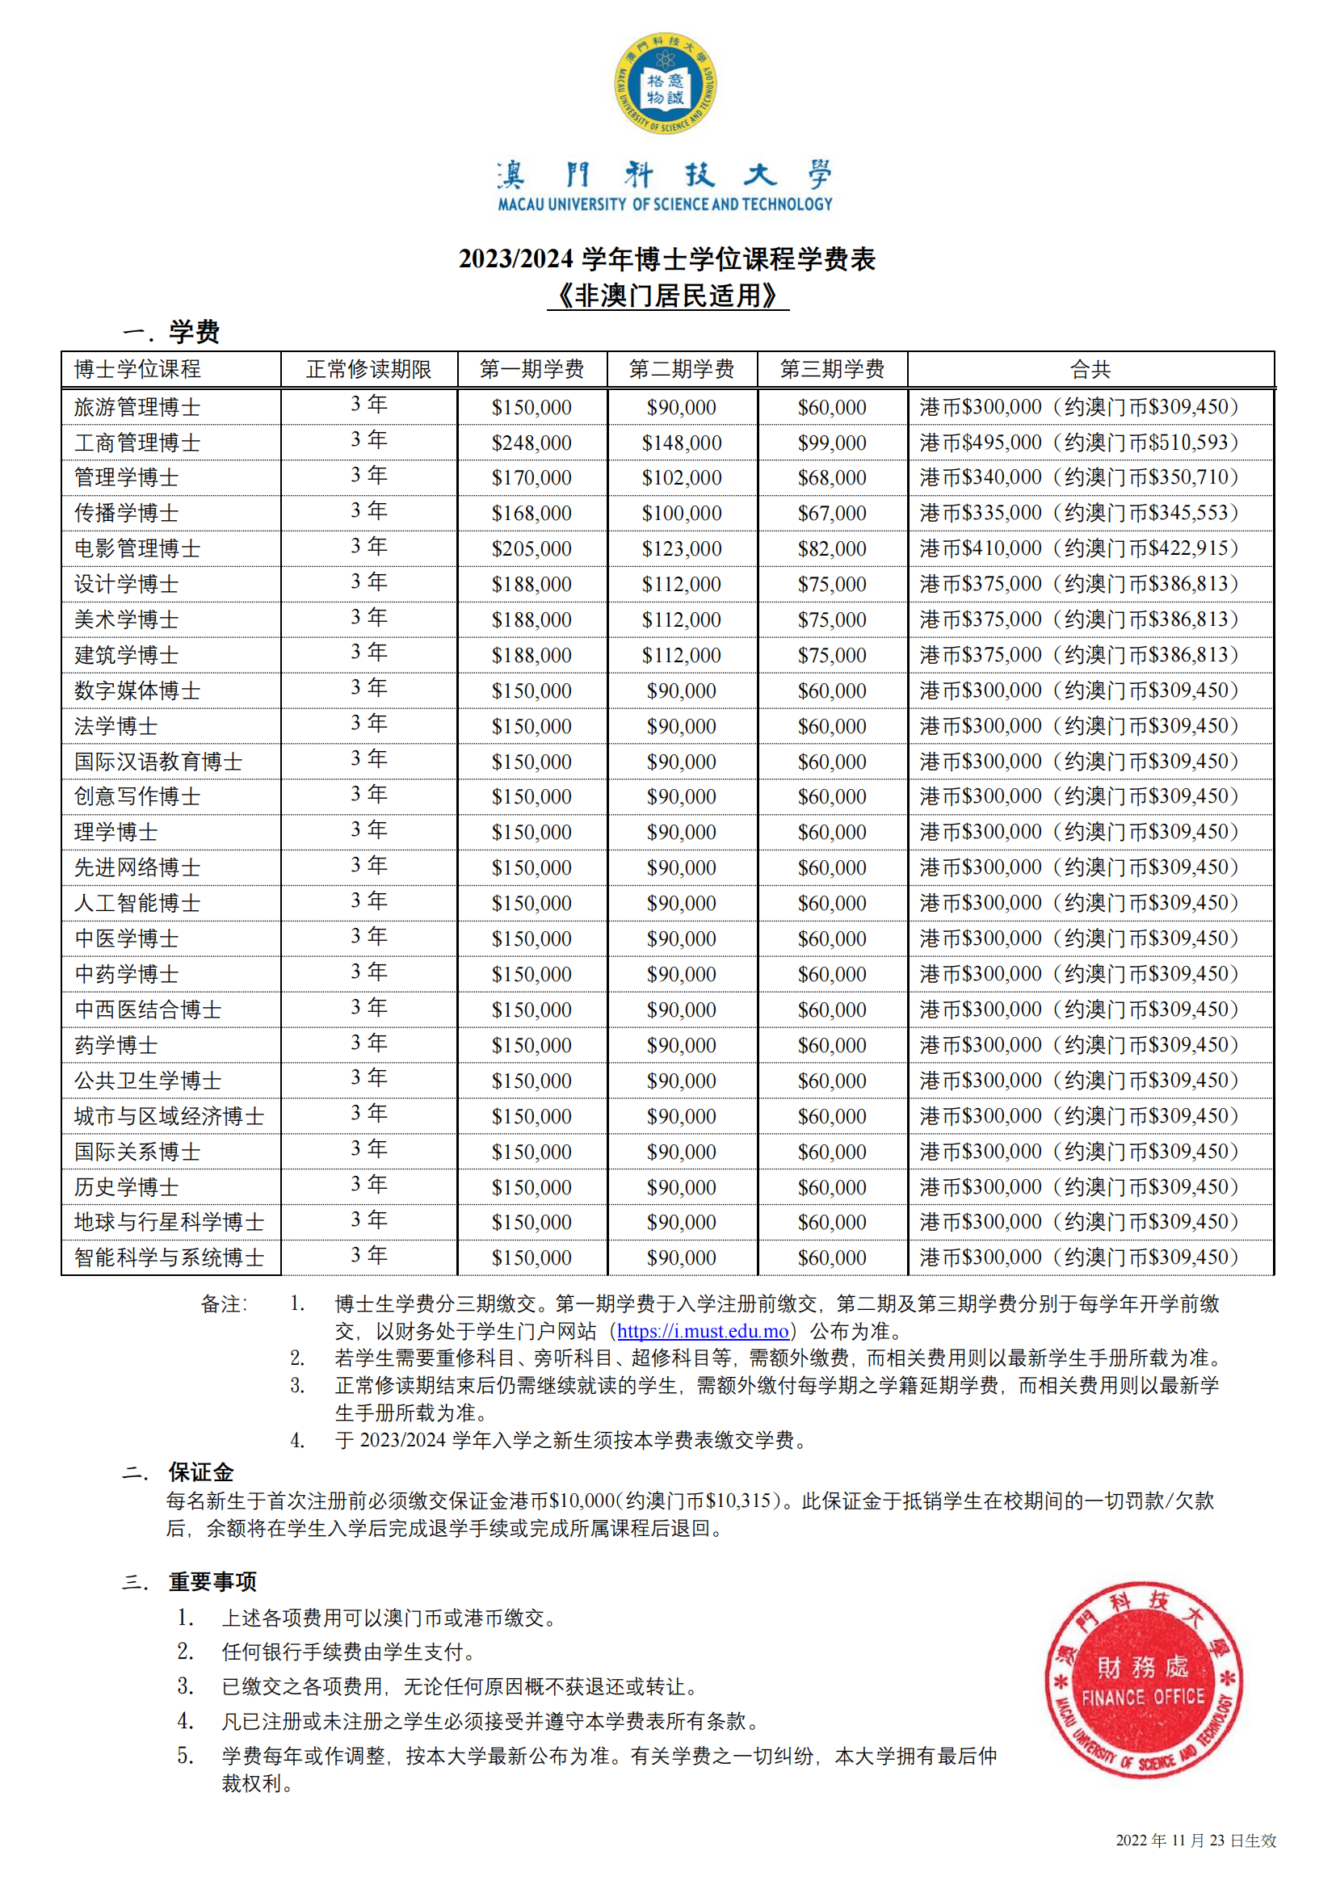Viewport: 1336px width, 1889px height.
Task: Select the row label 城市与区域经济博士
Action: click(x=170, y=1116)
